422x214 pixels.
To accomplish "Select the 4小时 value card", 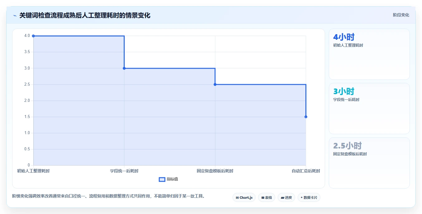I will 369,54.
